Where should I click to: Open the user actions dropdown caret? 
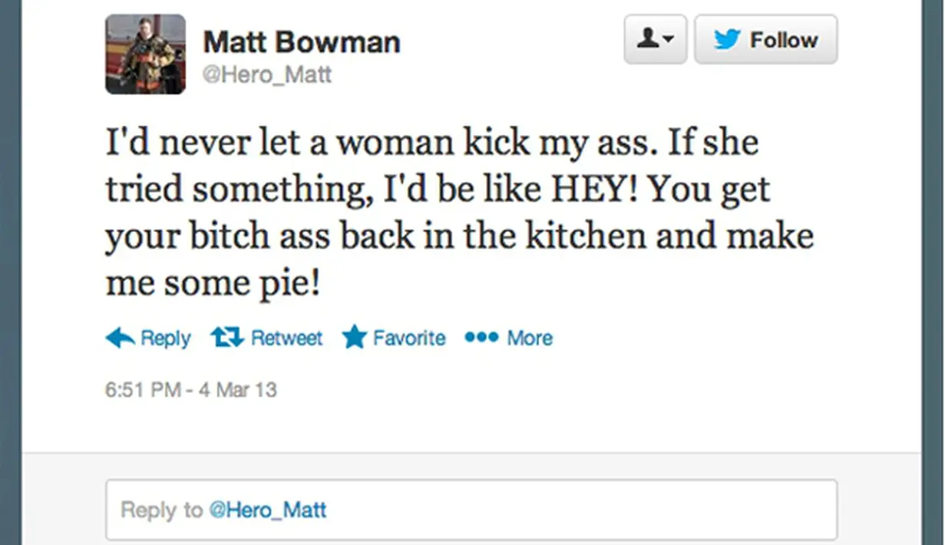[x=669, y=39]
